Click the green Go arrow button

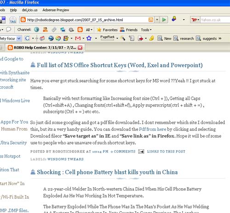coord(164,20)
